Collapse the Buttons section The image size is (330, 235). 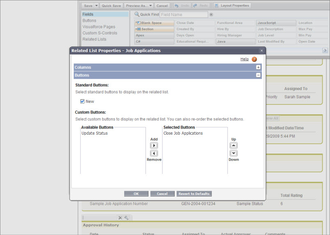coord(258,75)
